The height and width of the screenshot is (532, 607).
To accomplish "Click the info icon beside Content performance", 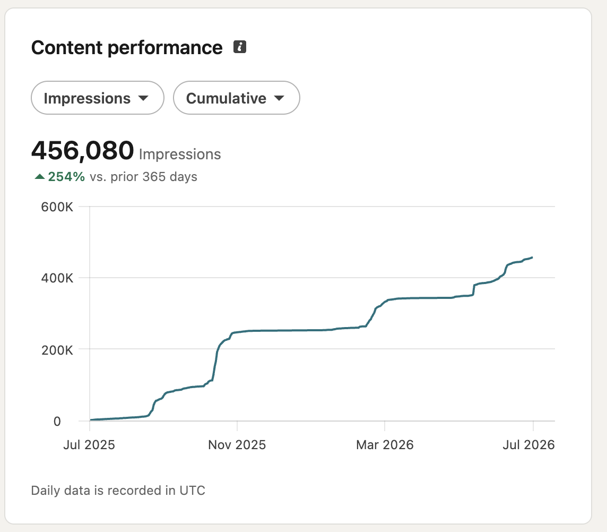I will pos(240,47).
